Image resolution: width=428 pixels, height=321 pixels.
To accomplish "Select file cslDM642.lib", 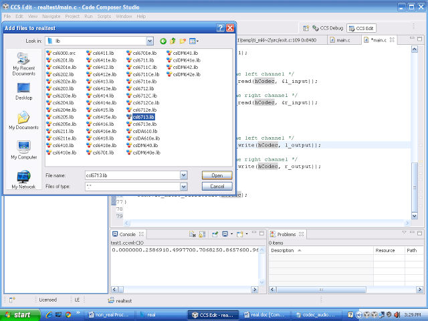I will (183, 67).
